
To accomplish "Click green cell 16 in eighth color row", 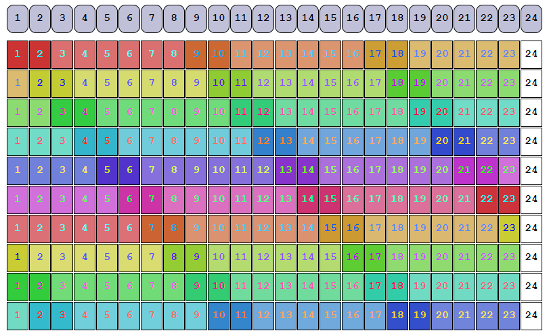I will 353,257.
